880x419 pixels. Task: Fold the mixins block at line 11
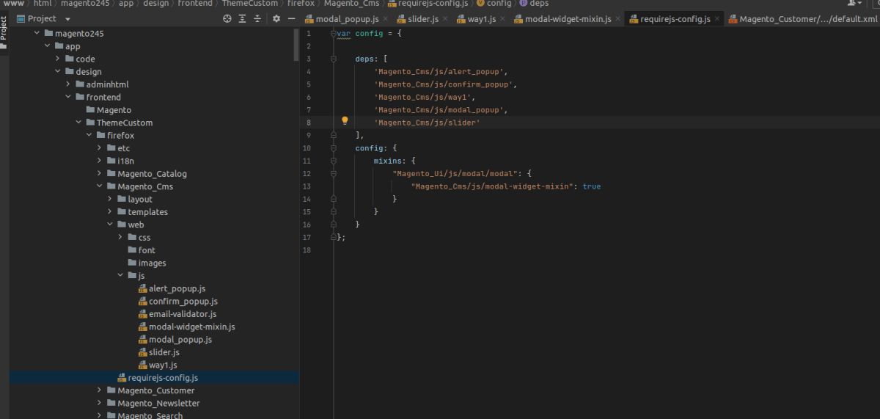point(334,161)
